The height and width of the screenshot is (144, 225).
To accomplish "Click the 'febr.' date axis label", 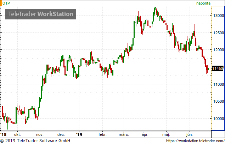I will tap(102, 134).
